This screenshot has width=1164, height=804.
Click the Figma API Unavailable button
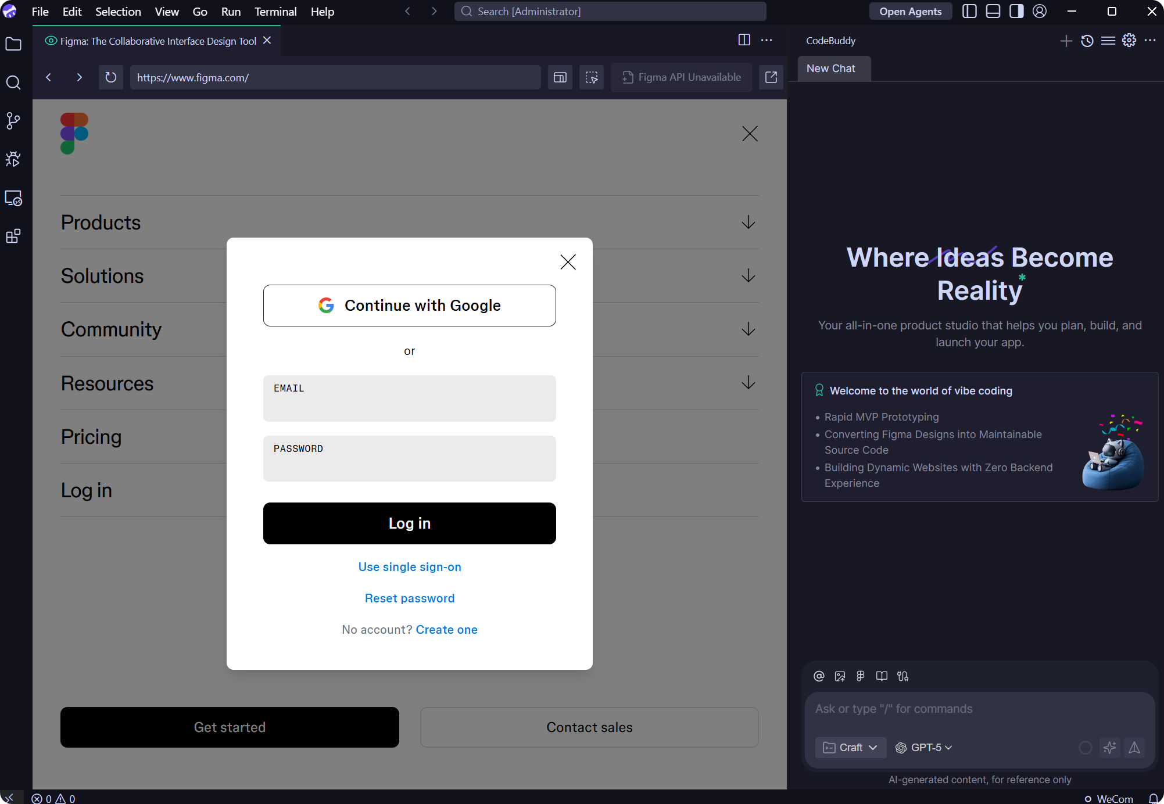click(681, 77)
